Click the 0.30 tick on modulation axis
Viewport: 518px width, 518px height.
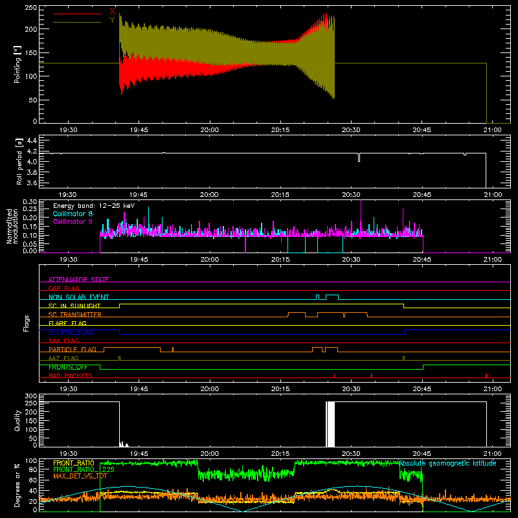[x=30, y=201]
